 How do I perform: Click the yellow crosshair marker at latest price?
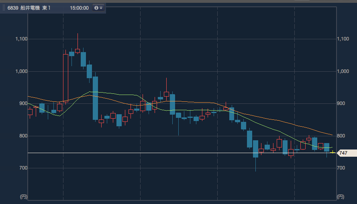(333, 152)
